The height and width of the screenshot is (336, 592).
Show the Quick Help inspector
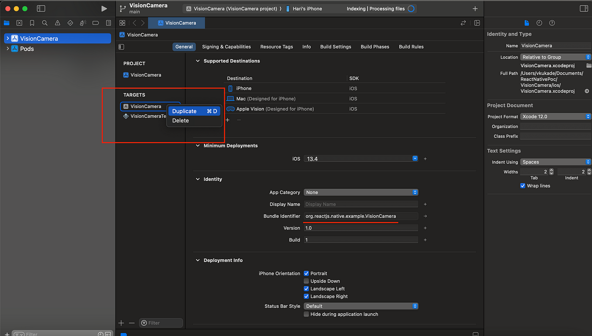tap(552, 23)
